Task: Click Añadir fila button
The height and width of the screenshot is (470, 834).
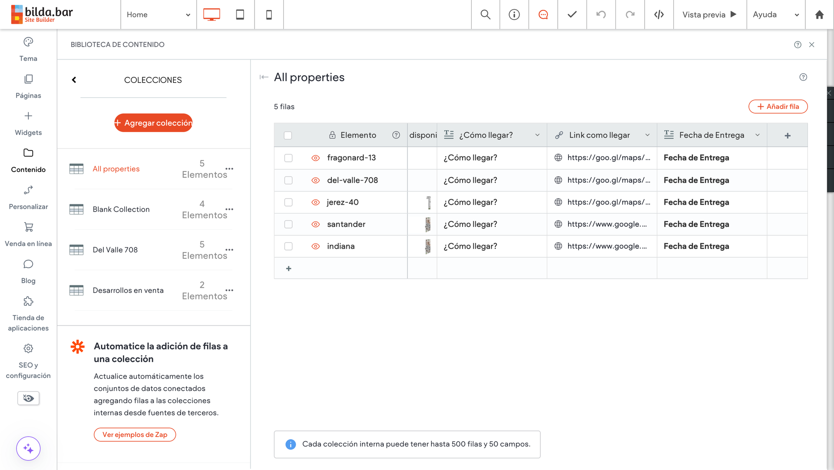Action: (x=778, y=107)
